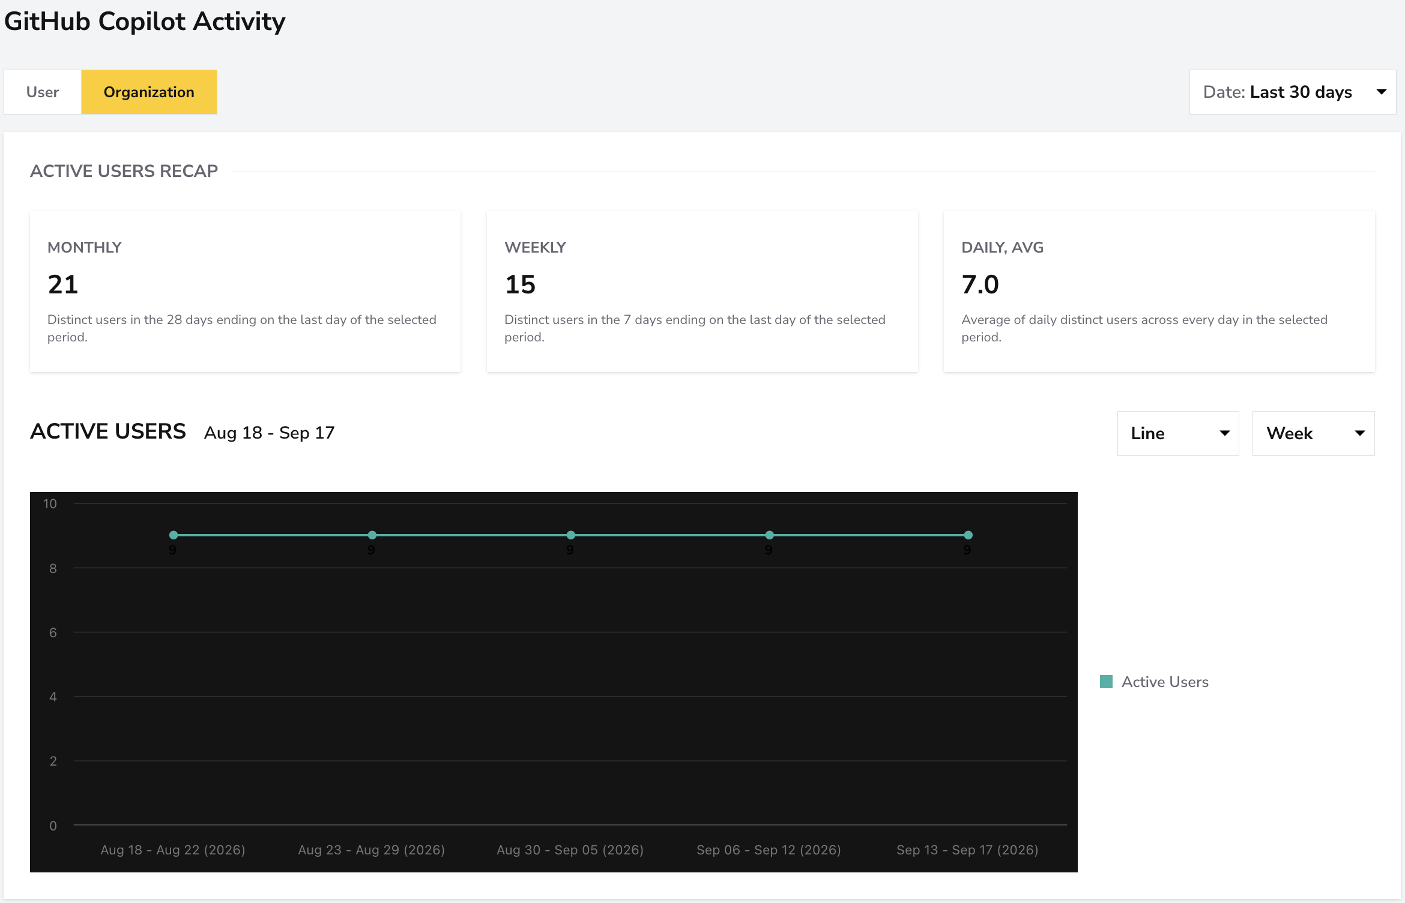The image size is (1405, 903).
Task: Click the Aug 23 - Aug 29 (2026) axis label
Action: click(372, 850)
